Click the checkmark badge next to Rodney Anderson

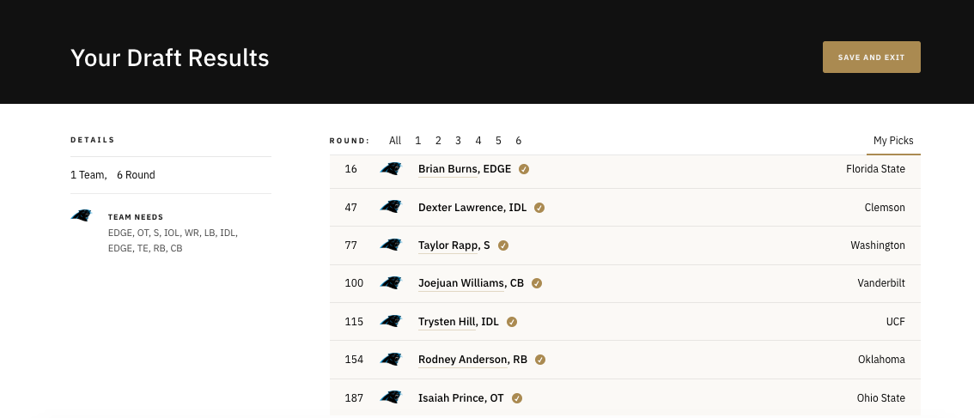pyautogui.click(x=539, y=360)
